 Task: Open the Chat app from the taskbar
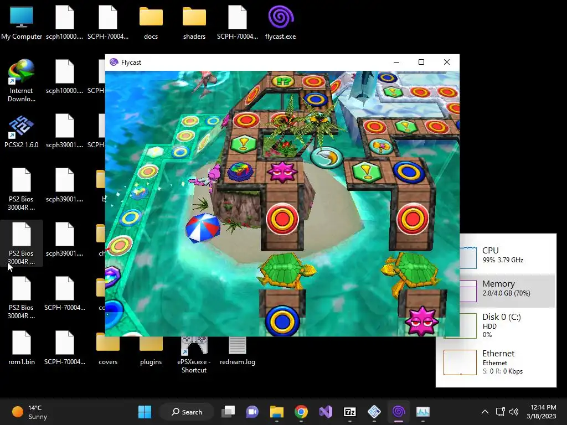(x=252, y=412)
